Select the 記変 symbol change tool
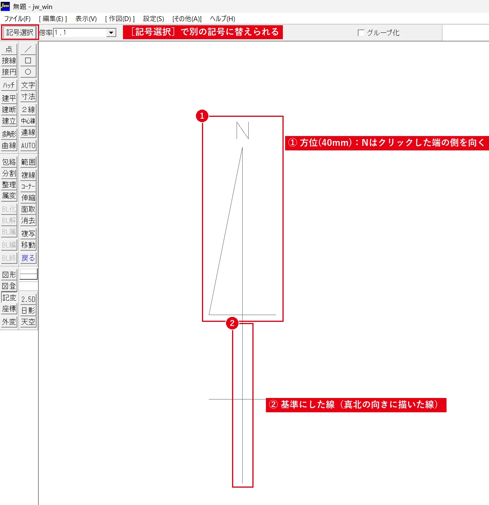Image resolution: width=489 pixels, height=505 pixels. [9, 297]
